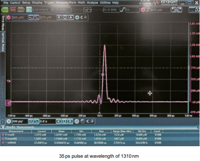The height and width of the screenshot is (161, 200).
Task: Open the Setup menu
Action: coord(26,2)
